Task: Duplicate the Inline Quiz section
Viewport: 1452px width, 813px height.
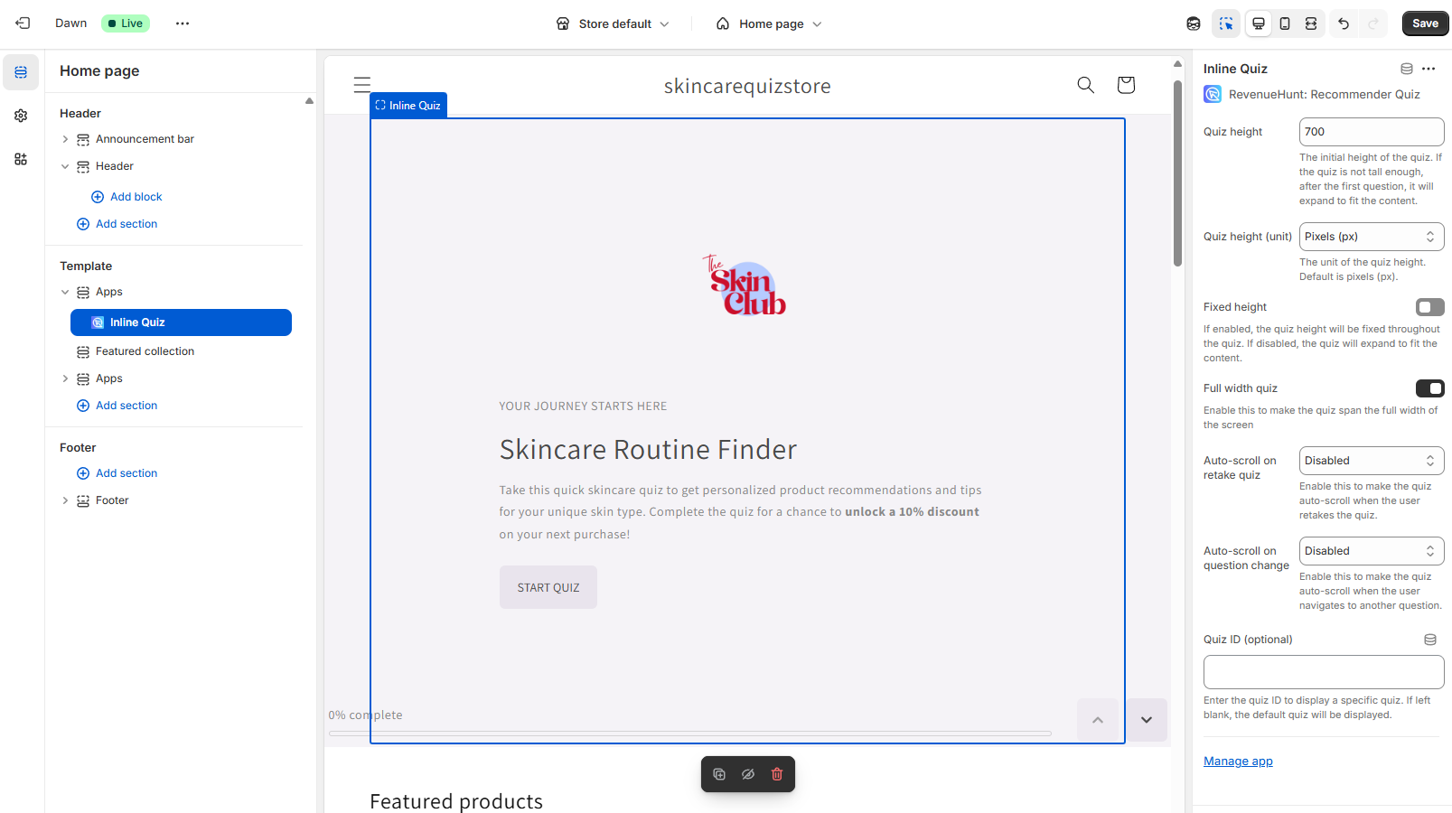Action: click(719, 774)
